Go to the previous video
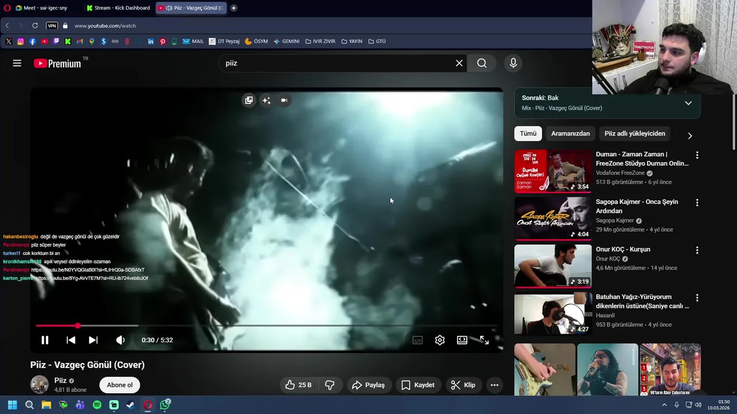Screen dimensions: 737x414 [71, 340]
